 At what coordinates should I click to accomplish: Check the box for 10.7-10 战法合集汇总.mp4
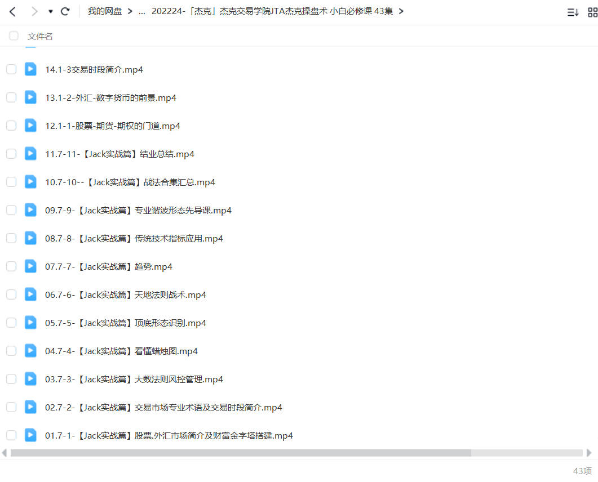(x=11, y=182)
